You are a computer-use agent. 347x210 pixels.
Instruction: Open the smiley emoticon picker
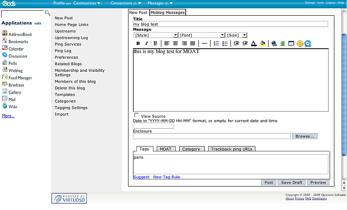click(300, 43)
